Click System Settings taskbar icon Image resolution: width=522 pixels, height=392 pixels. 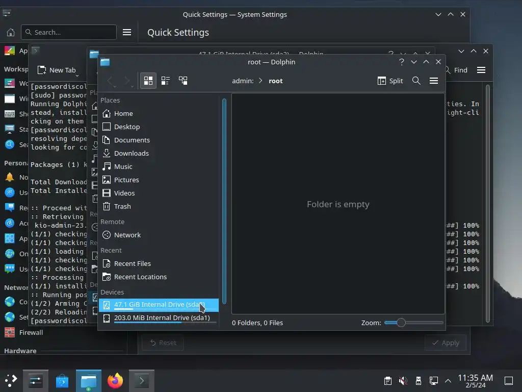point(36,380)
